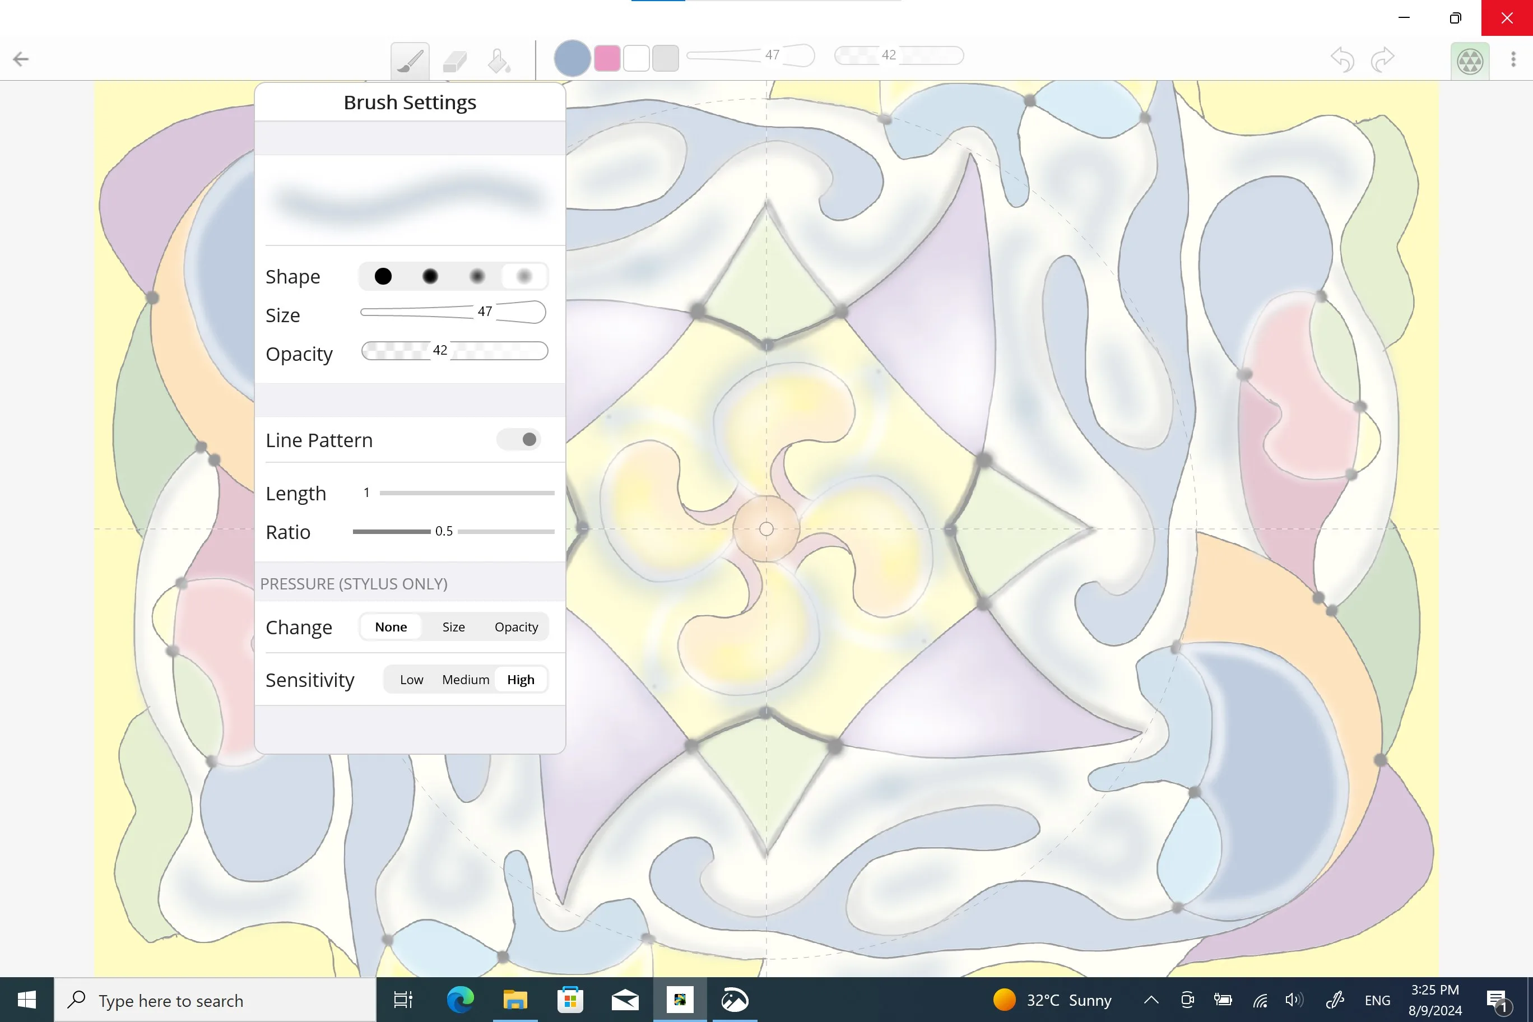This screenshot has height=1022, width=1533.
Task: Launch Microsoft Edge from taskbar
Action: [x=460, y=1000]
